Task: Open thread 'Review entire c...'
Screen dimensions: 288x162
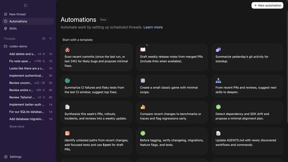Action: coord(28,90)
